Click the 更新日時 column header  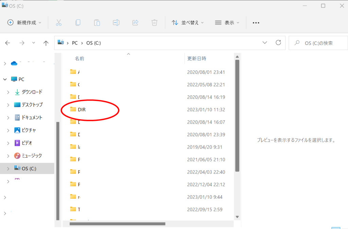197,58
